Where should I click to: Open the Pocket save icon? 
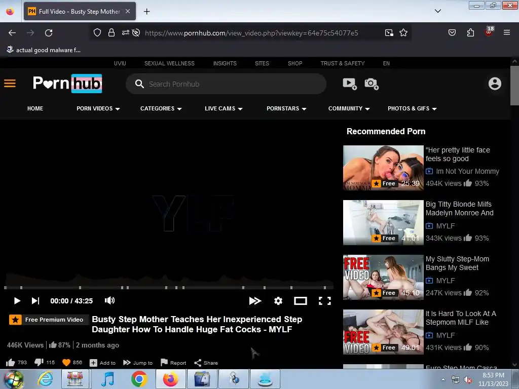pyautogui.click(x=452, y=32)
